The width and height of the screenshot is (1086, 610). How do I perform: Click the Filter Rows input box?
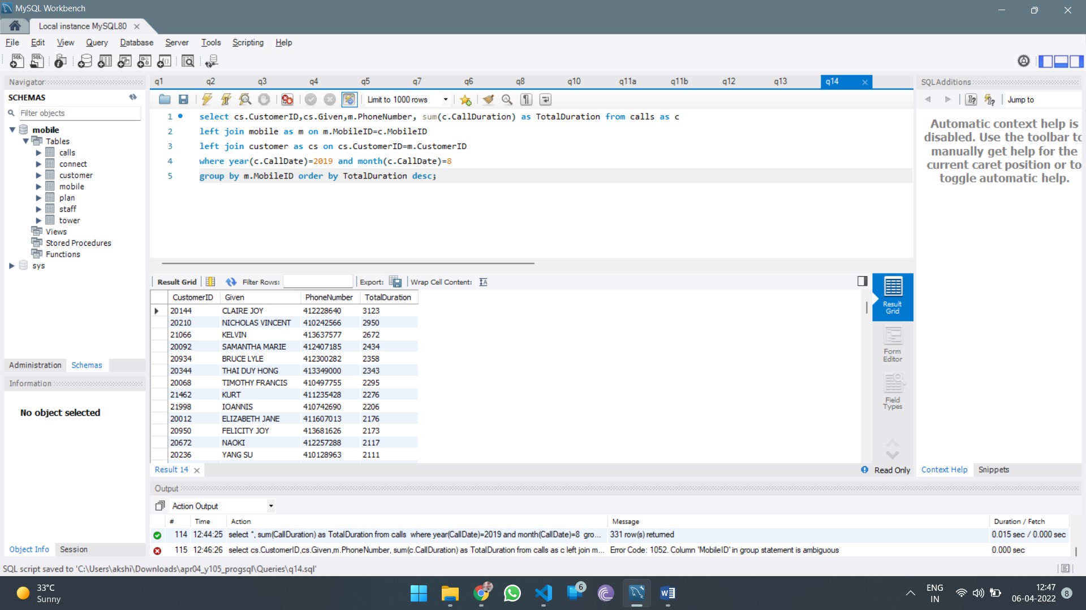pyautogui.click(x=318, y=282)
